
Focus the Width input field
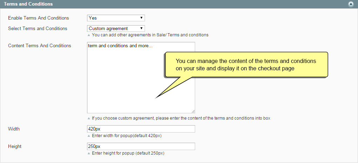pos(141,129)
